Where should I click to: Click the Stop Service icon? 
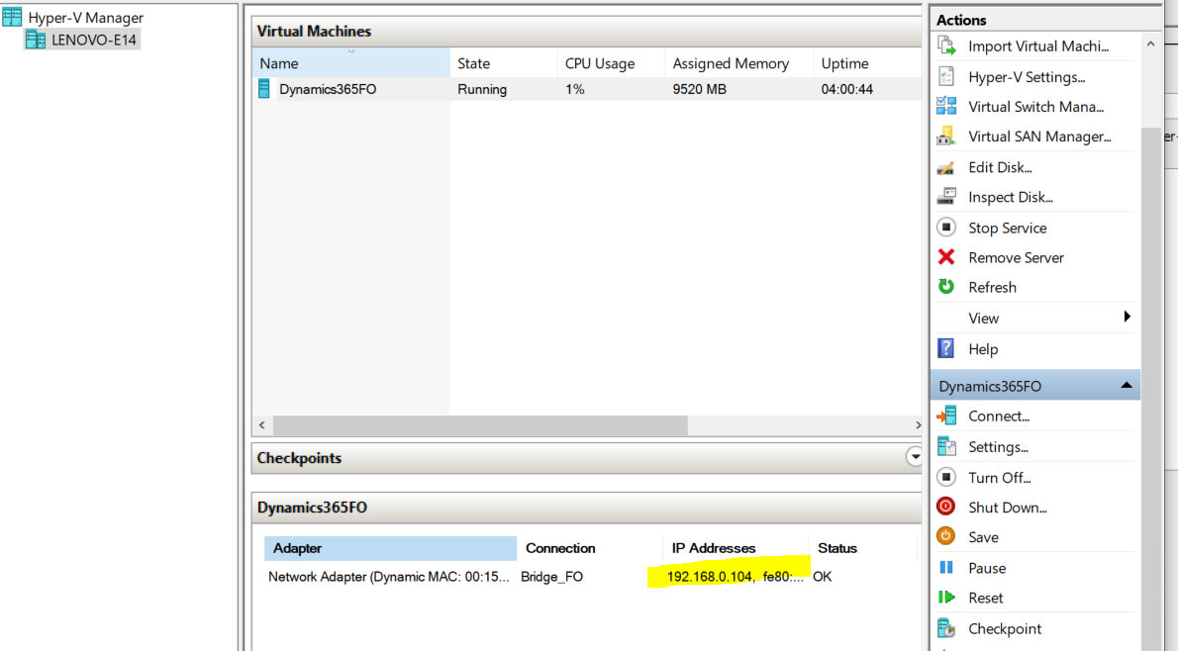click(x=946, y=228)
